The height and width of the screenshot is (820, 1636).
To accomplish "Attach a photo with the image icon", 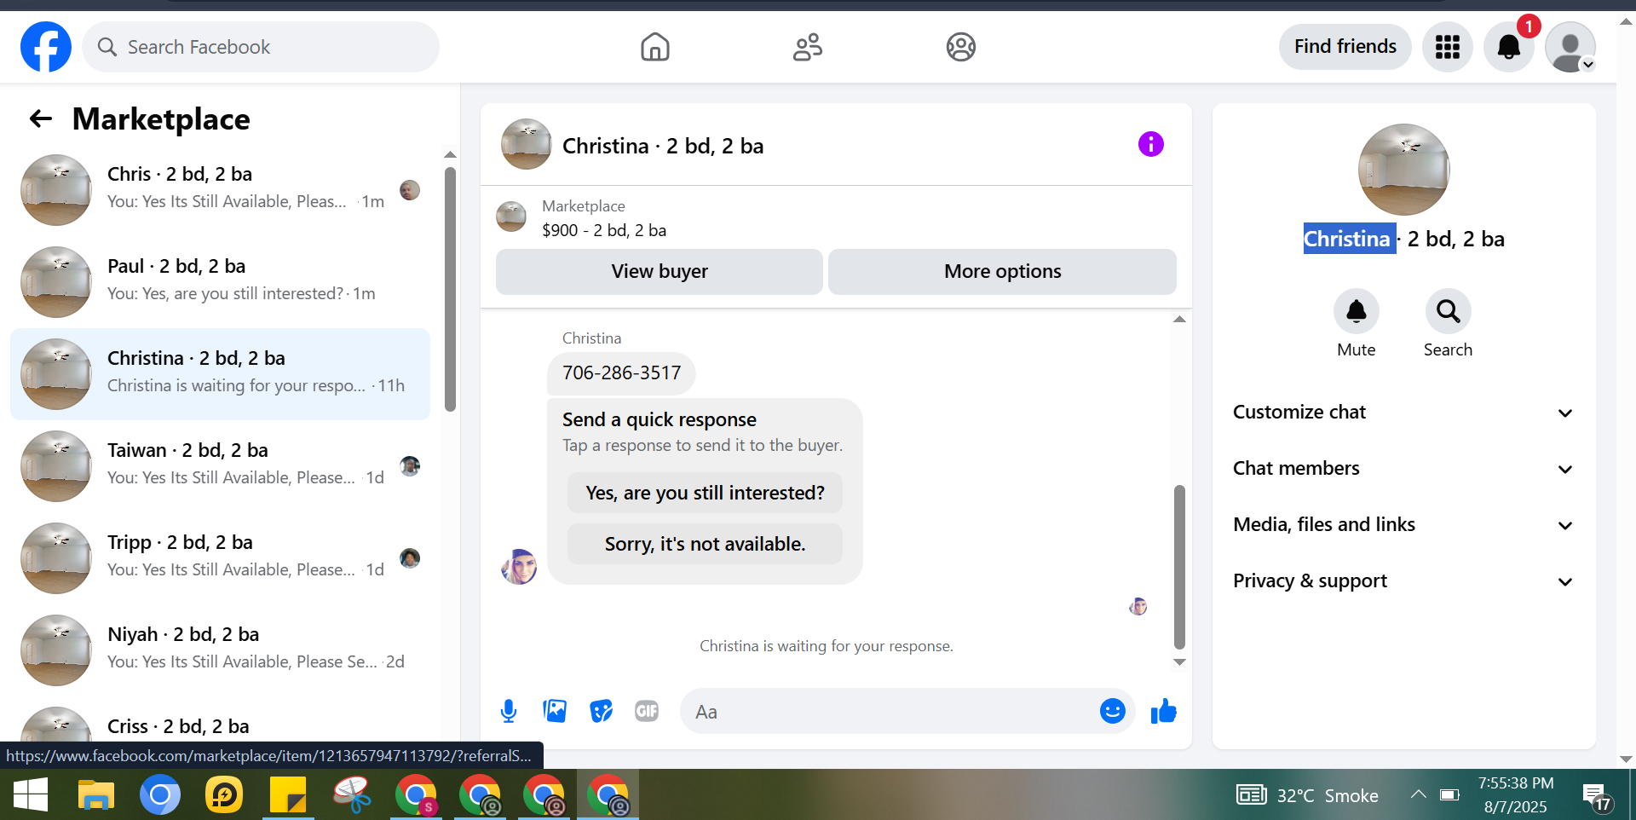I will click(555, 711).
